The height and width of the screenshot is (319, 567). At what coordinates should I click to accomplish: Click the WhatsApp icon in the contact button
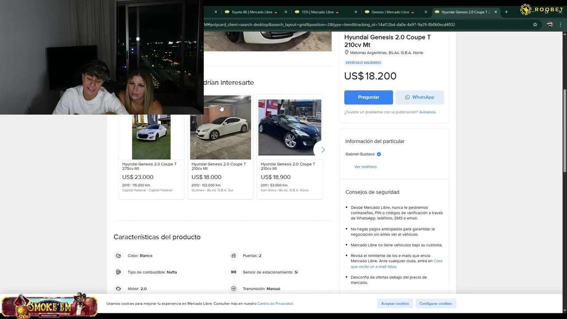[408, 97]
